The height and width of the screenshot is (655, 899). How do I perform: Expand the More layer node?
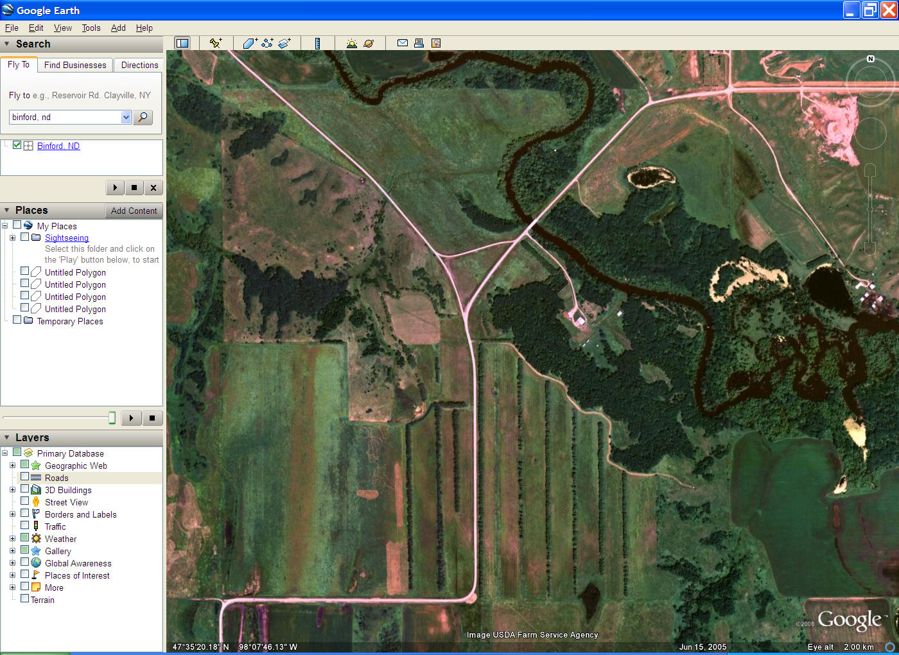pos(12,587)
